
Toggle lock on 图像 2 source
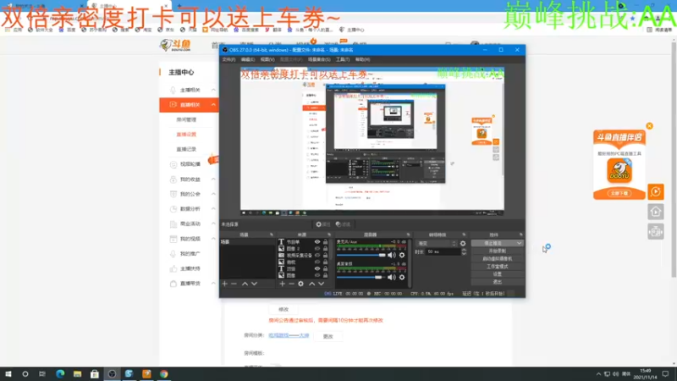(325, 249)
